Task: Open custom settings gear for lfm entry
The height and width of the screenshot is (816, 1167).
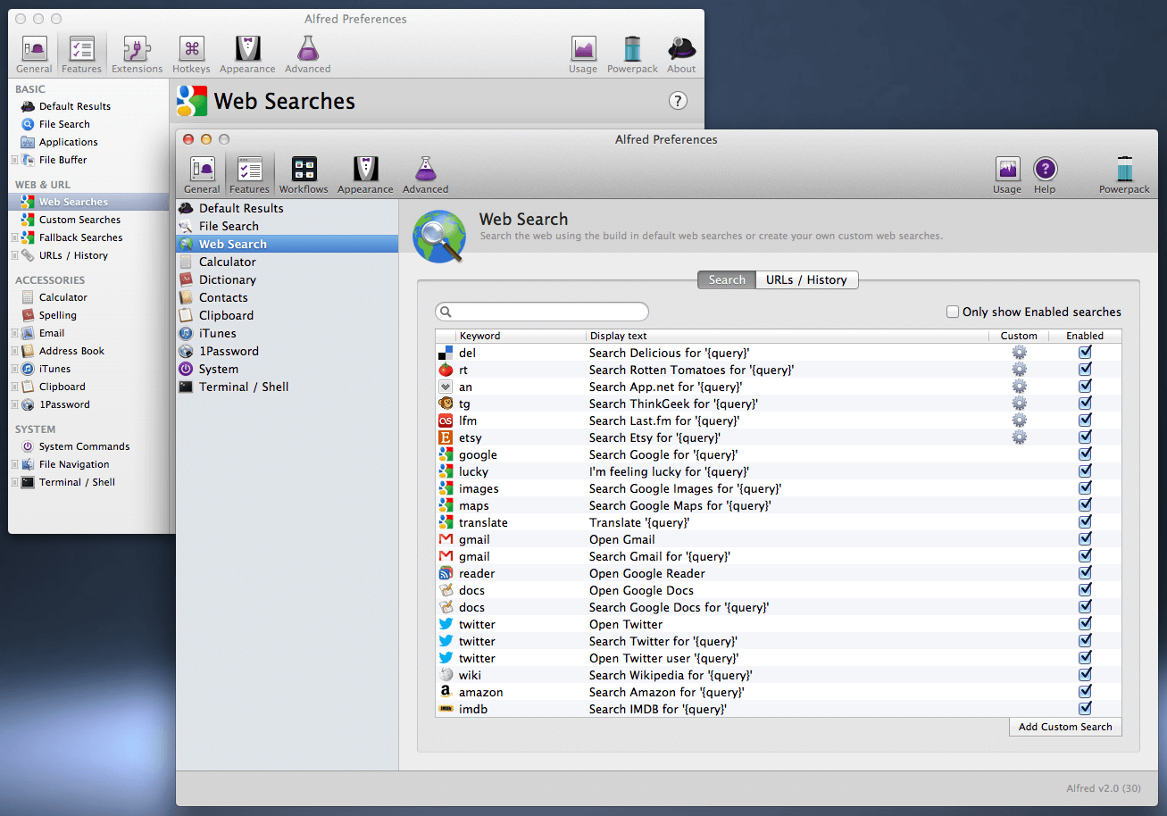Action: click(1020, 420)
